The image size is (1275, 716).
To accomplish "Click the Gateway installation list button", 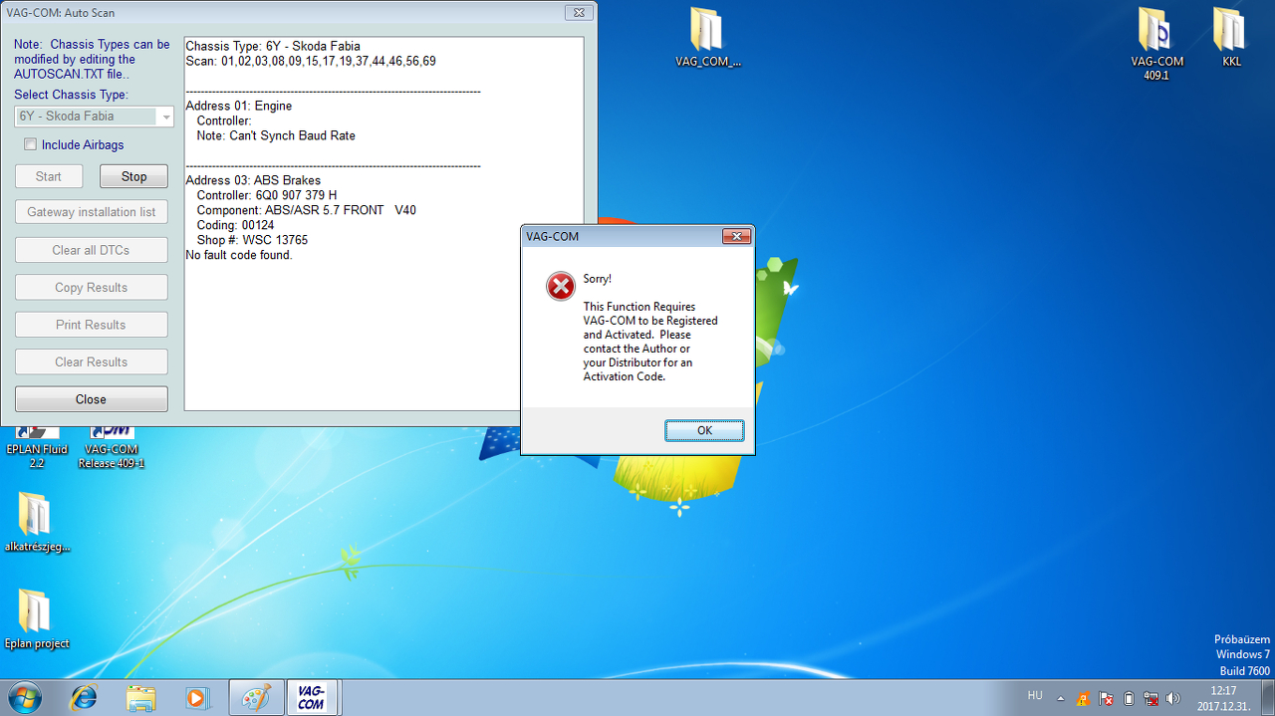I will [92, 212].
